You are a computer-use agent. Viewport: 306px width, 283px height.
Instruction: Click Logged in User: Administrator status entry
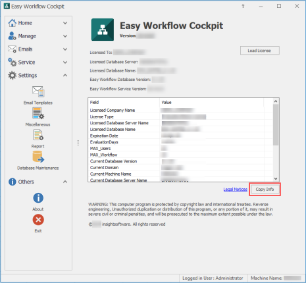[x=213, y=278]
